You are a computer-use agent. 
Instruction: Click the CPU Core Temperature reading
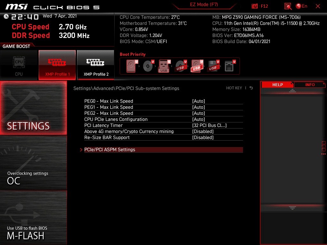[149, 17]
